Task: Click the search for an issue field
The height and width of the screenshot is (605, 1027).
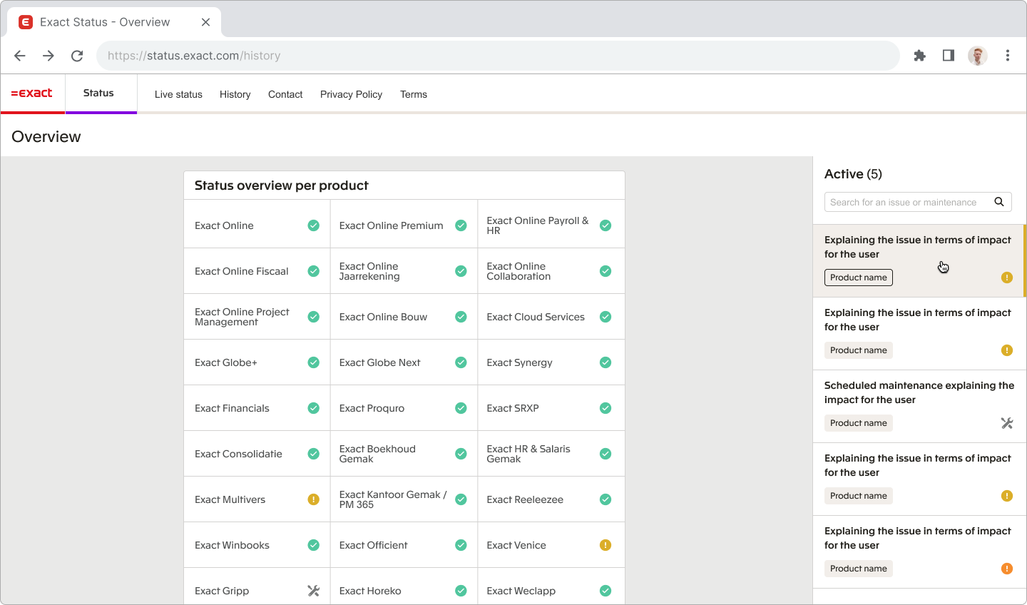Action: tap(906, 203)
